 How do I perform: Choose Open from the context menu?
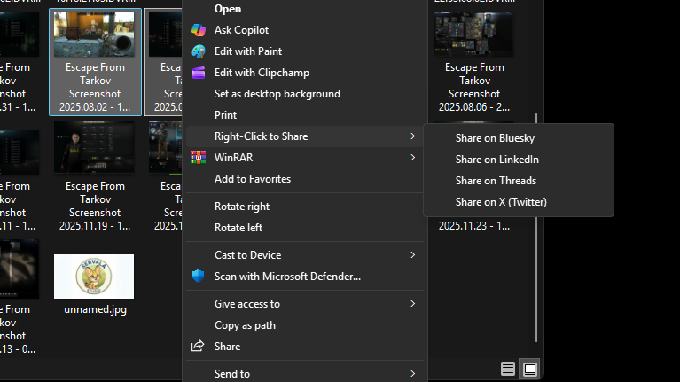(x=305, y=9)
